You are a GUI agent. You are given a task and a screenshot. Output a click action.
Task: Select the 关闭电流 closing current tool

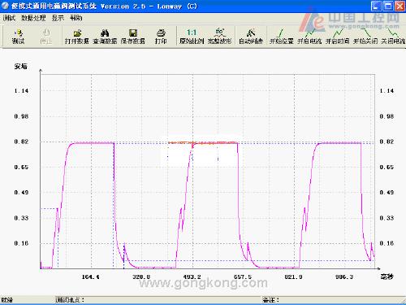click(x=393, y=37)
